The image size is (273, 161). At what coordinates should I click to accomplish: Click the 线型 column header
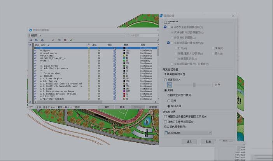pyautogui.click(x=143, y=45)
